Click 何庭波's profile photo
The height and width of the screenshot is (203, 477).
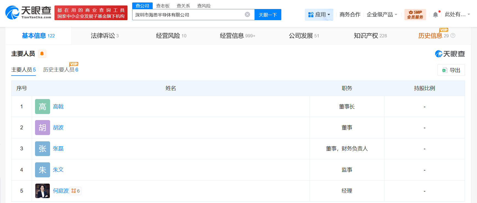pyautogui.click(x=42, y=191)
